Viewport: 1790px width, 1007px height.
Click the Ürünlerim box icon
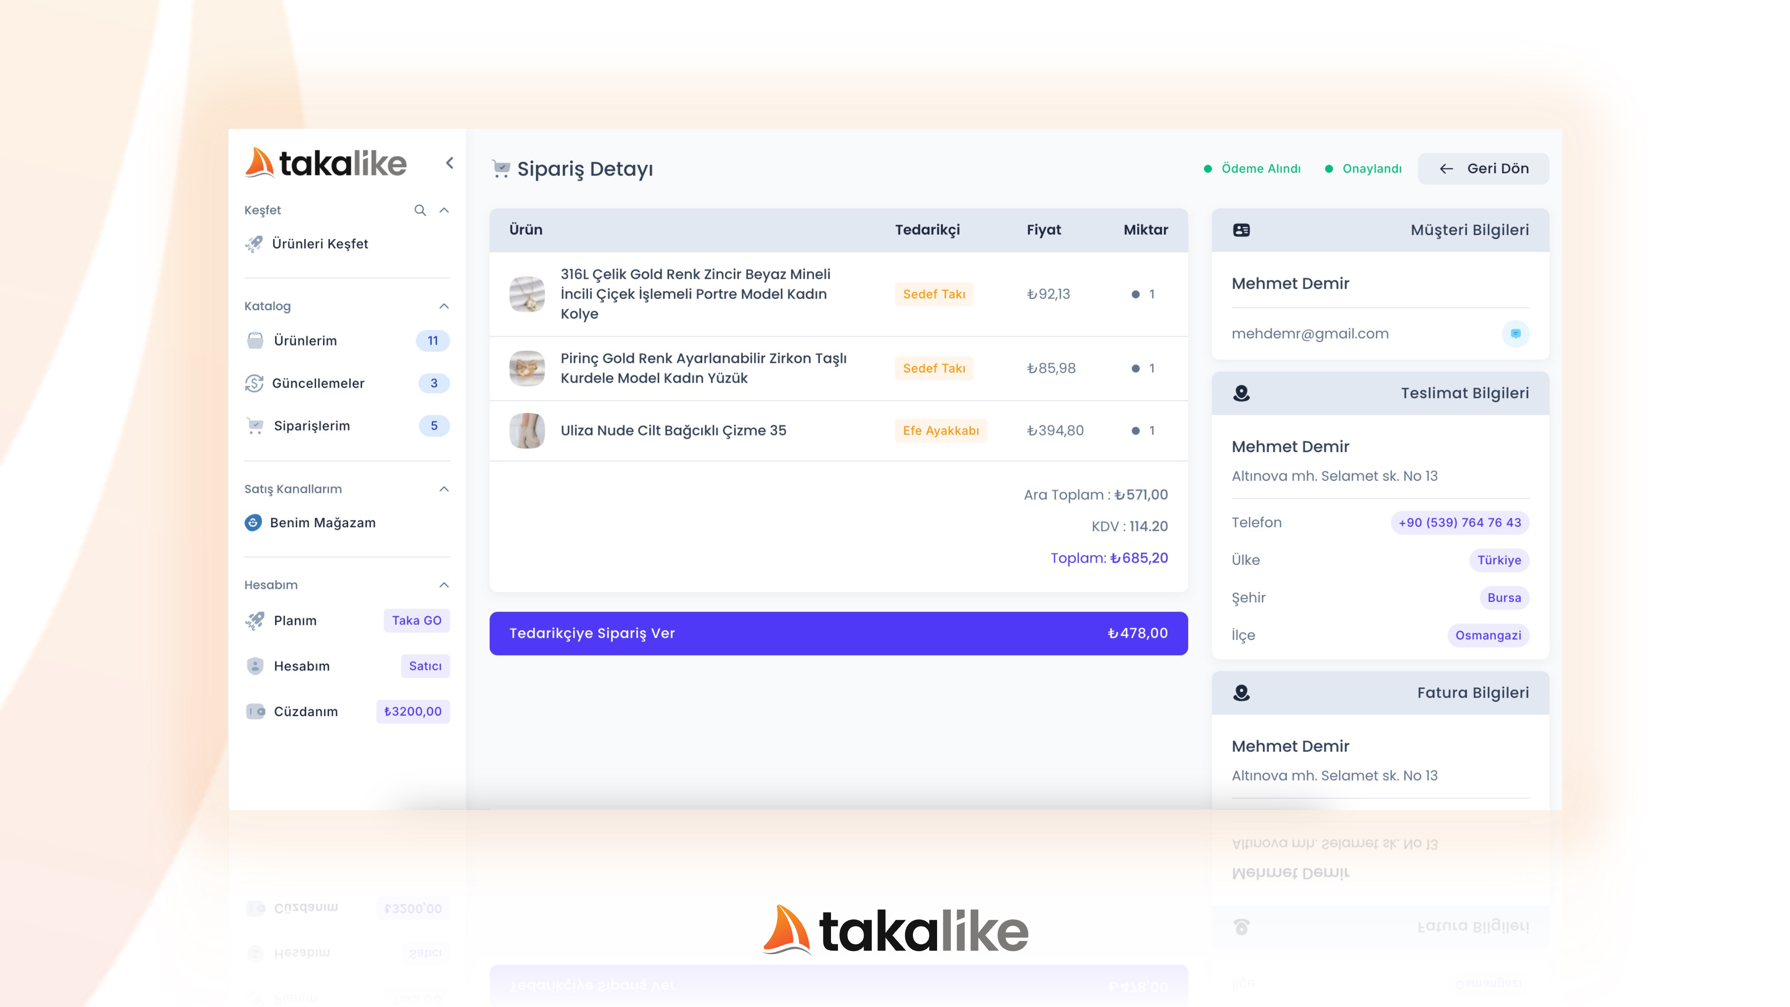pos(255,341)
